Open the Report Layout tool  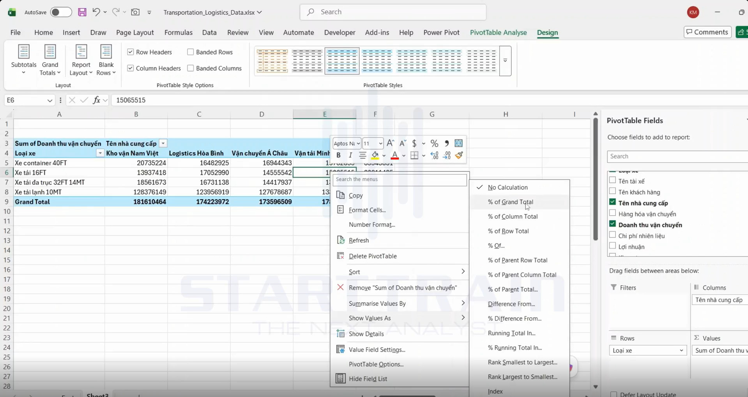(x=81, y=60)
